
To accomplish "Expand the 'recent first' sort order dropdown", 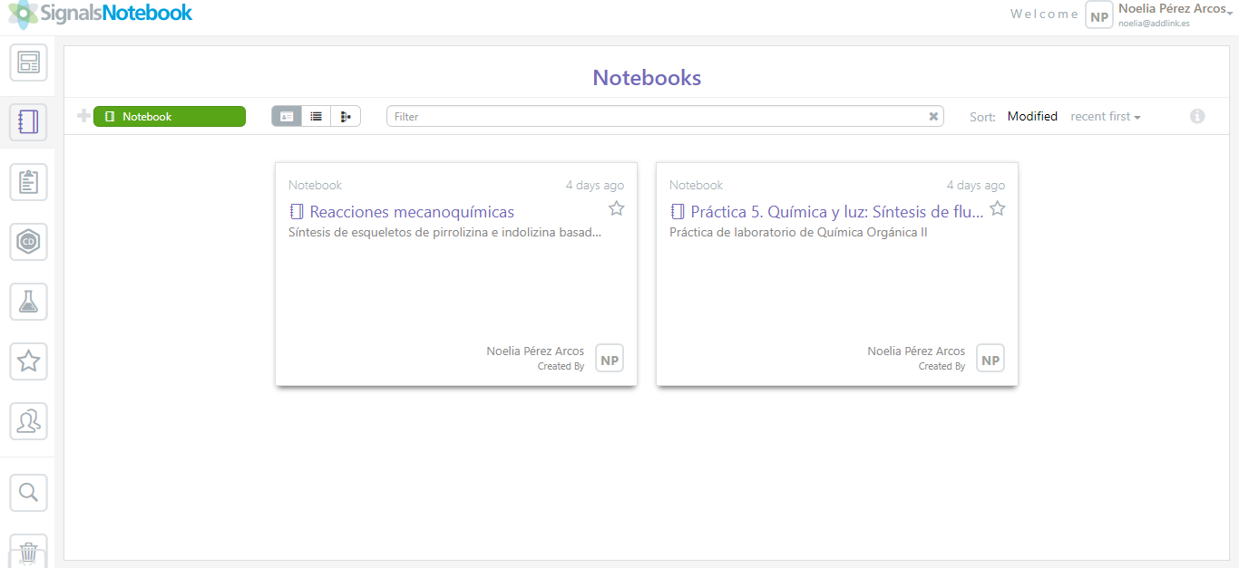I will 1105,117.
